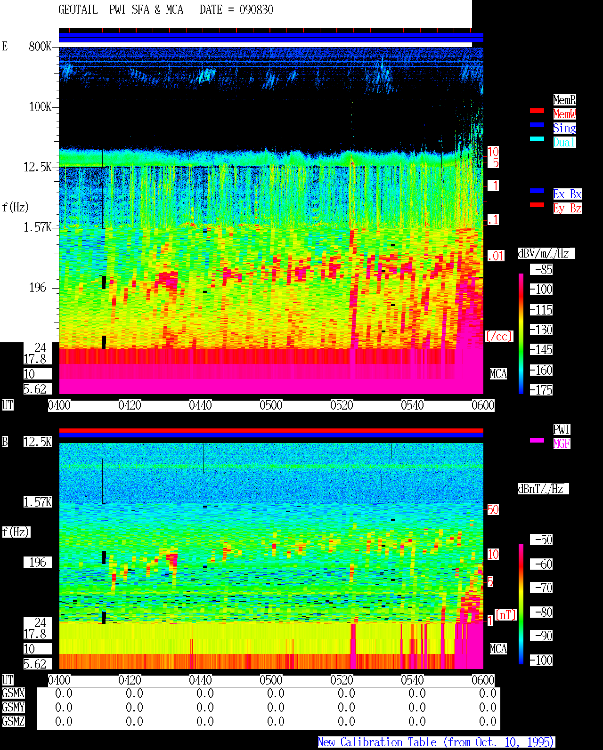Viewport: 603px width, 750px height.
Task: Click the 0440 UT tick under E panel
Action: tap(200, 405)
